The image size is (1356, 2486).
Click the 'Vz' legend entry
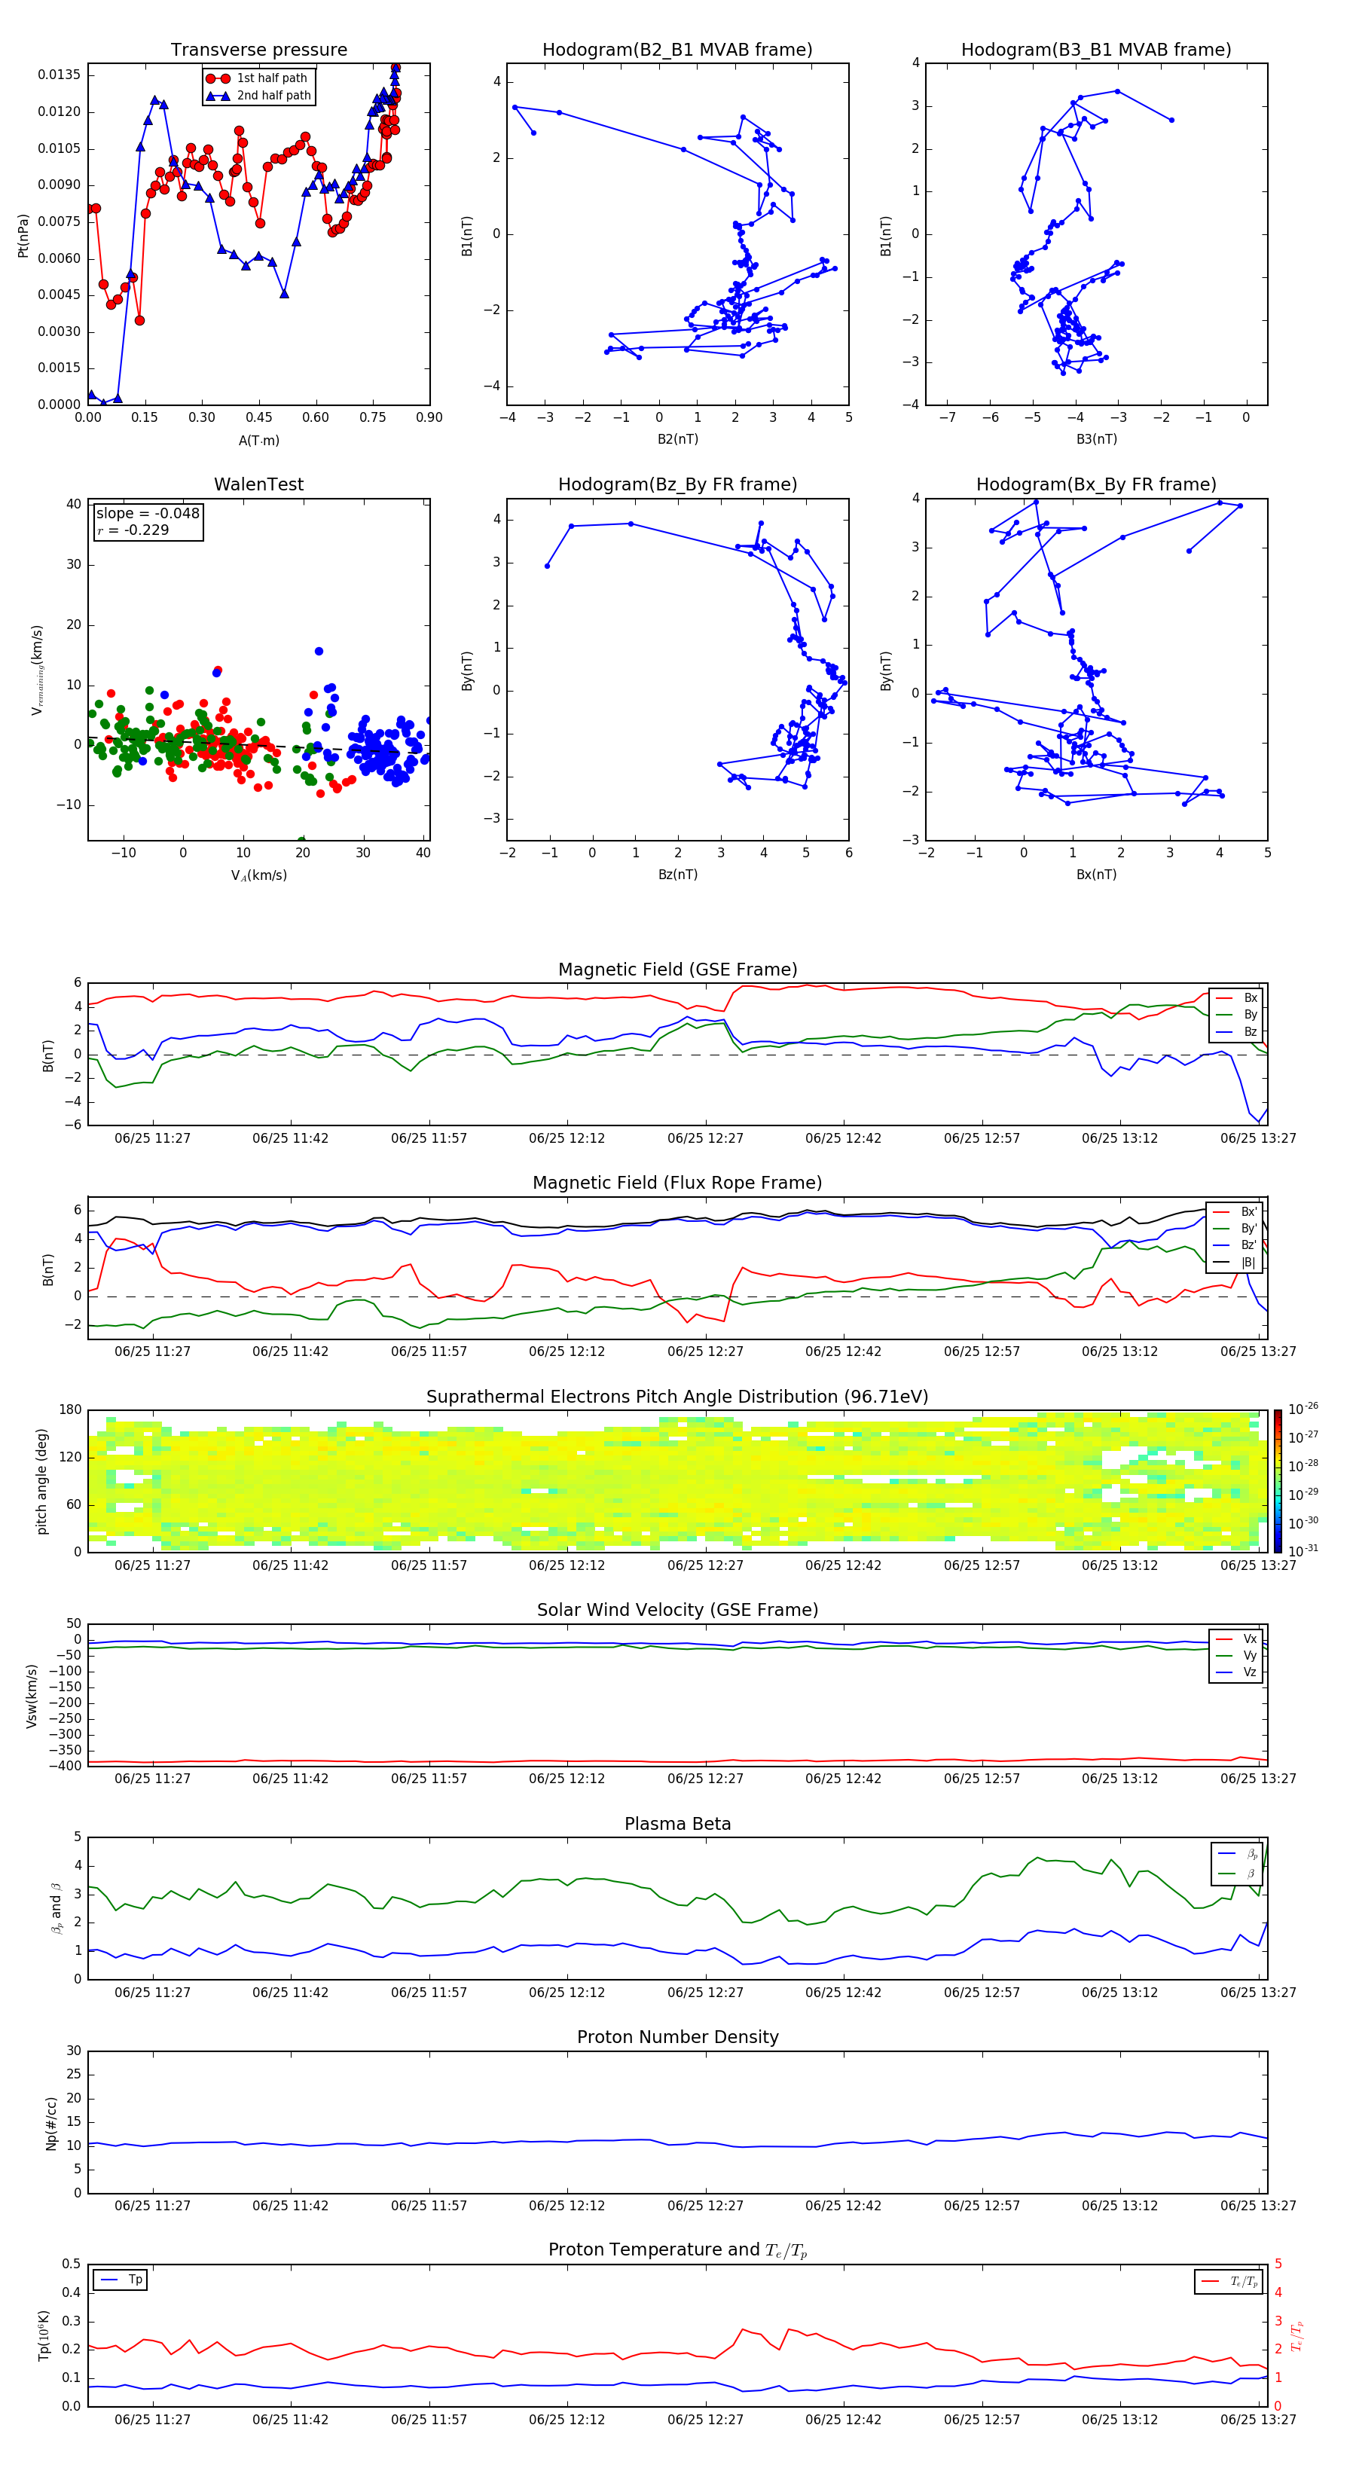coord(1237,1672)
